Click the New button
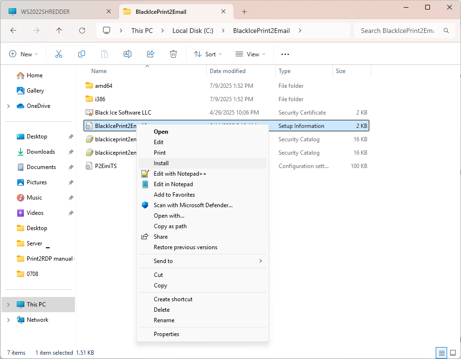The width and height of the screenshot is (461, 359). 23,54
